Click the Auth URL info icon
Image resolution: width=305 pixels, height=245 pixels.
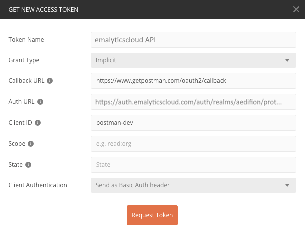point(40,102)
